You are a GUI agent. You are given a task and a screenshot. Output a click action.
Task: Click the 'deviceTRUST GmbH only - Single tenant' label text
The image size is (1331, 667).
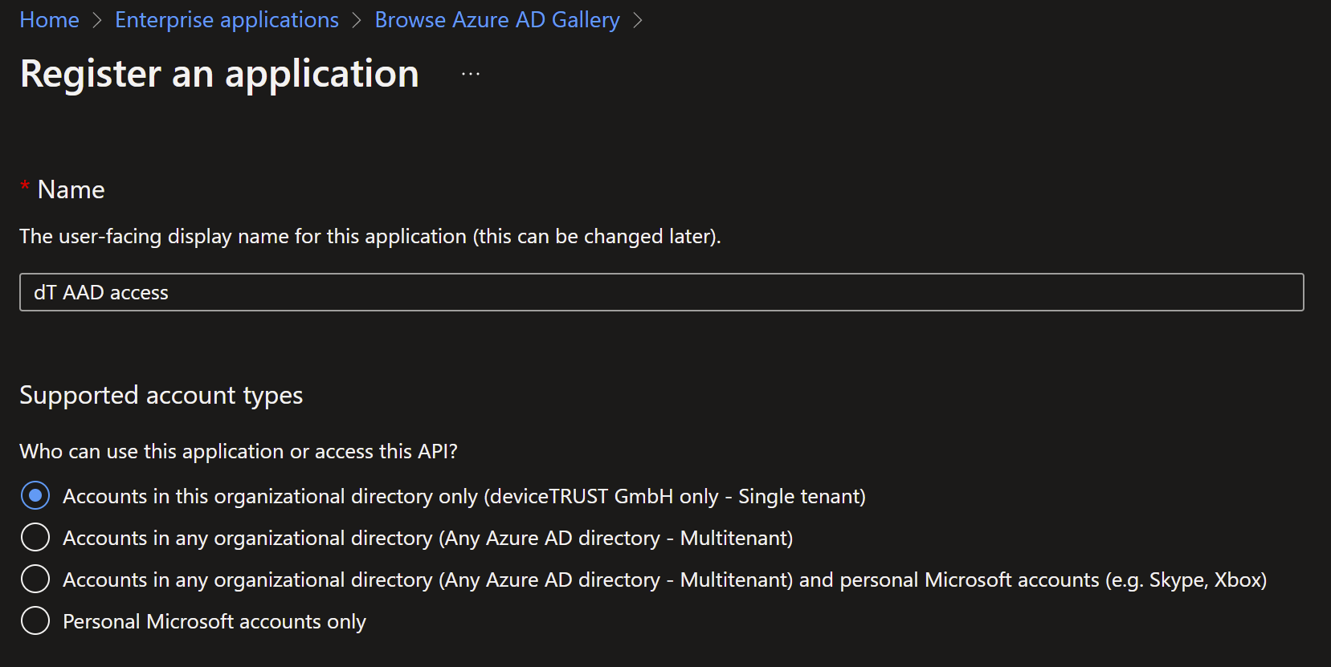[x=676, y=497]
